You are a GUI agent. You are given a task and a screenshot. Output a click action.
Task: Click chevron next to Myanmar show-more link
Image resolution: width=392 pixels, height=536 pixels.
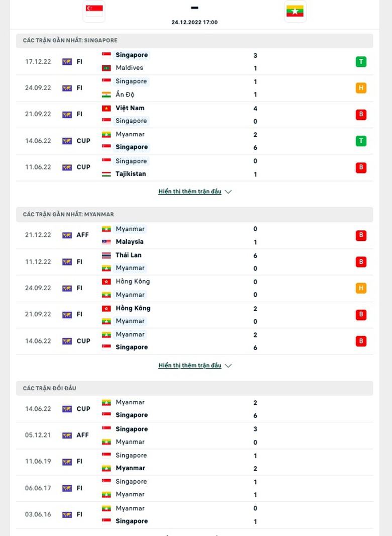click(228, 366)
